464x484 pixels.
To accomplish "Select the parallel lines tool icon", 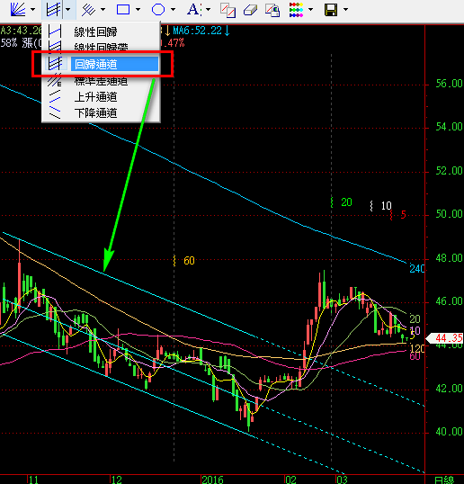I will (x=88, y=9).
